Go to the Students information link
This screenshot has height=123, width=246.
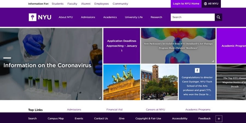click(58, 4)
